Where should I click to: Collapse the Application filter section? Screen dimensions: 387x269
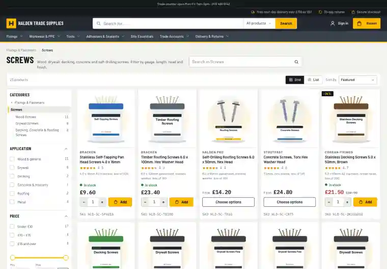pyautogui.click(x=66, y=149)
